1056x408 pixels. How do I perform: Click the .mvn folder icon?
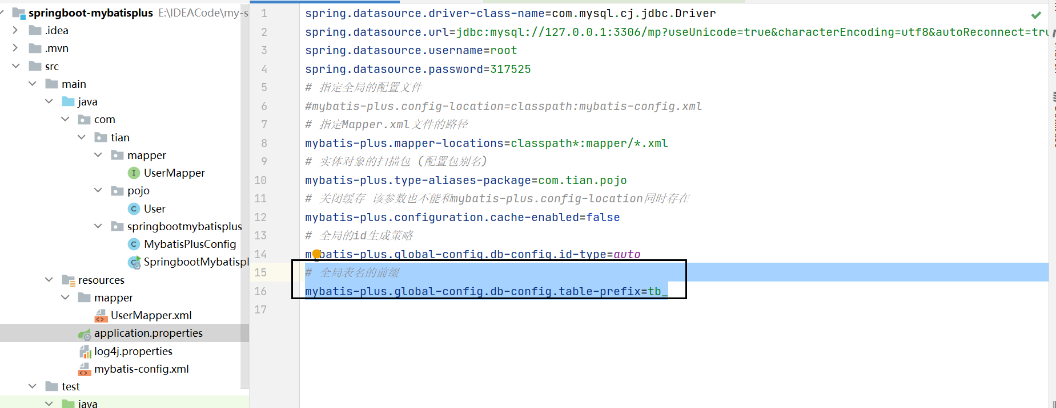point(35,48)
